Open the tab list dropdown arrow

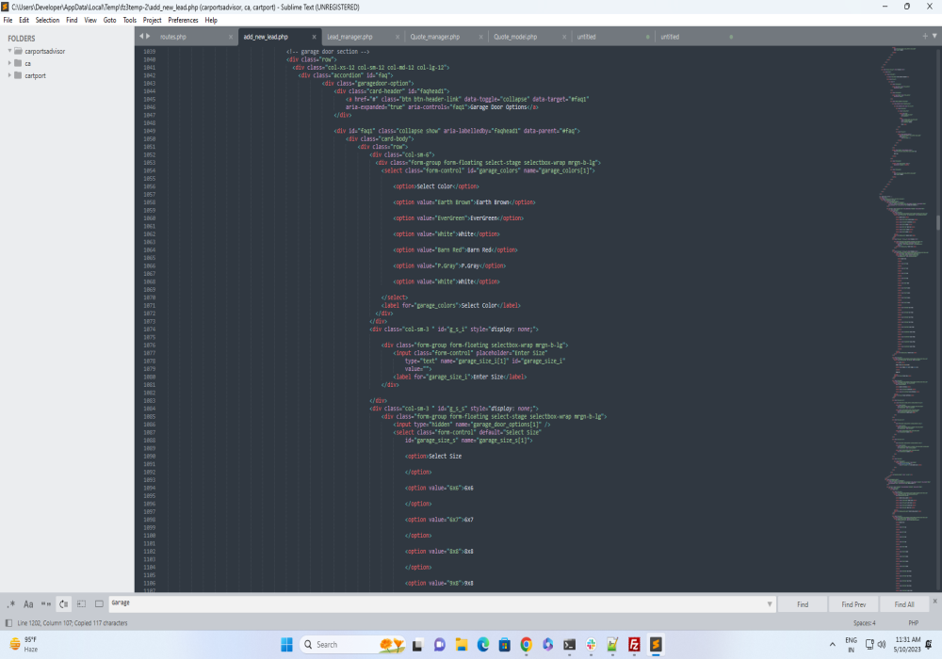pyautogui.click(x=934, y=36)
